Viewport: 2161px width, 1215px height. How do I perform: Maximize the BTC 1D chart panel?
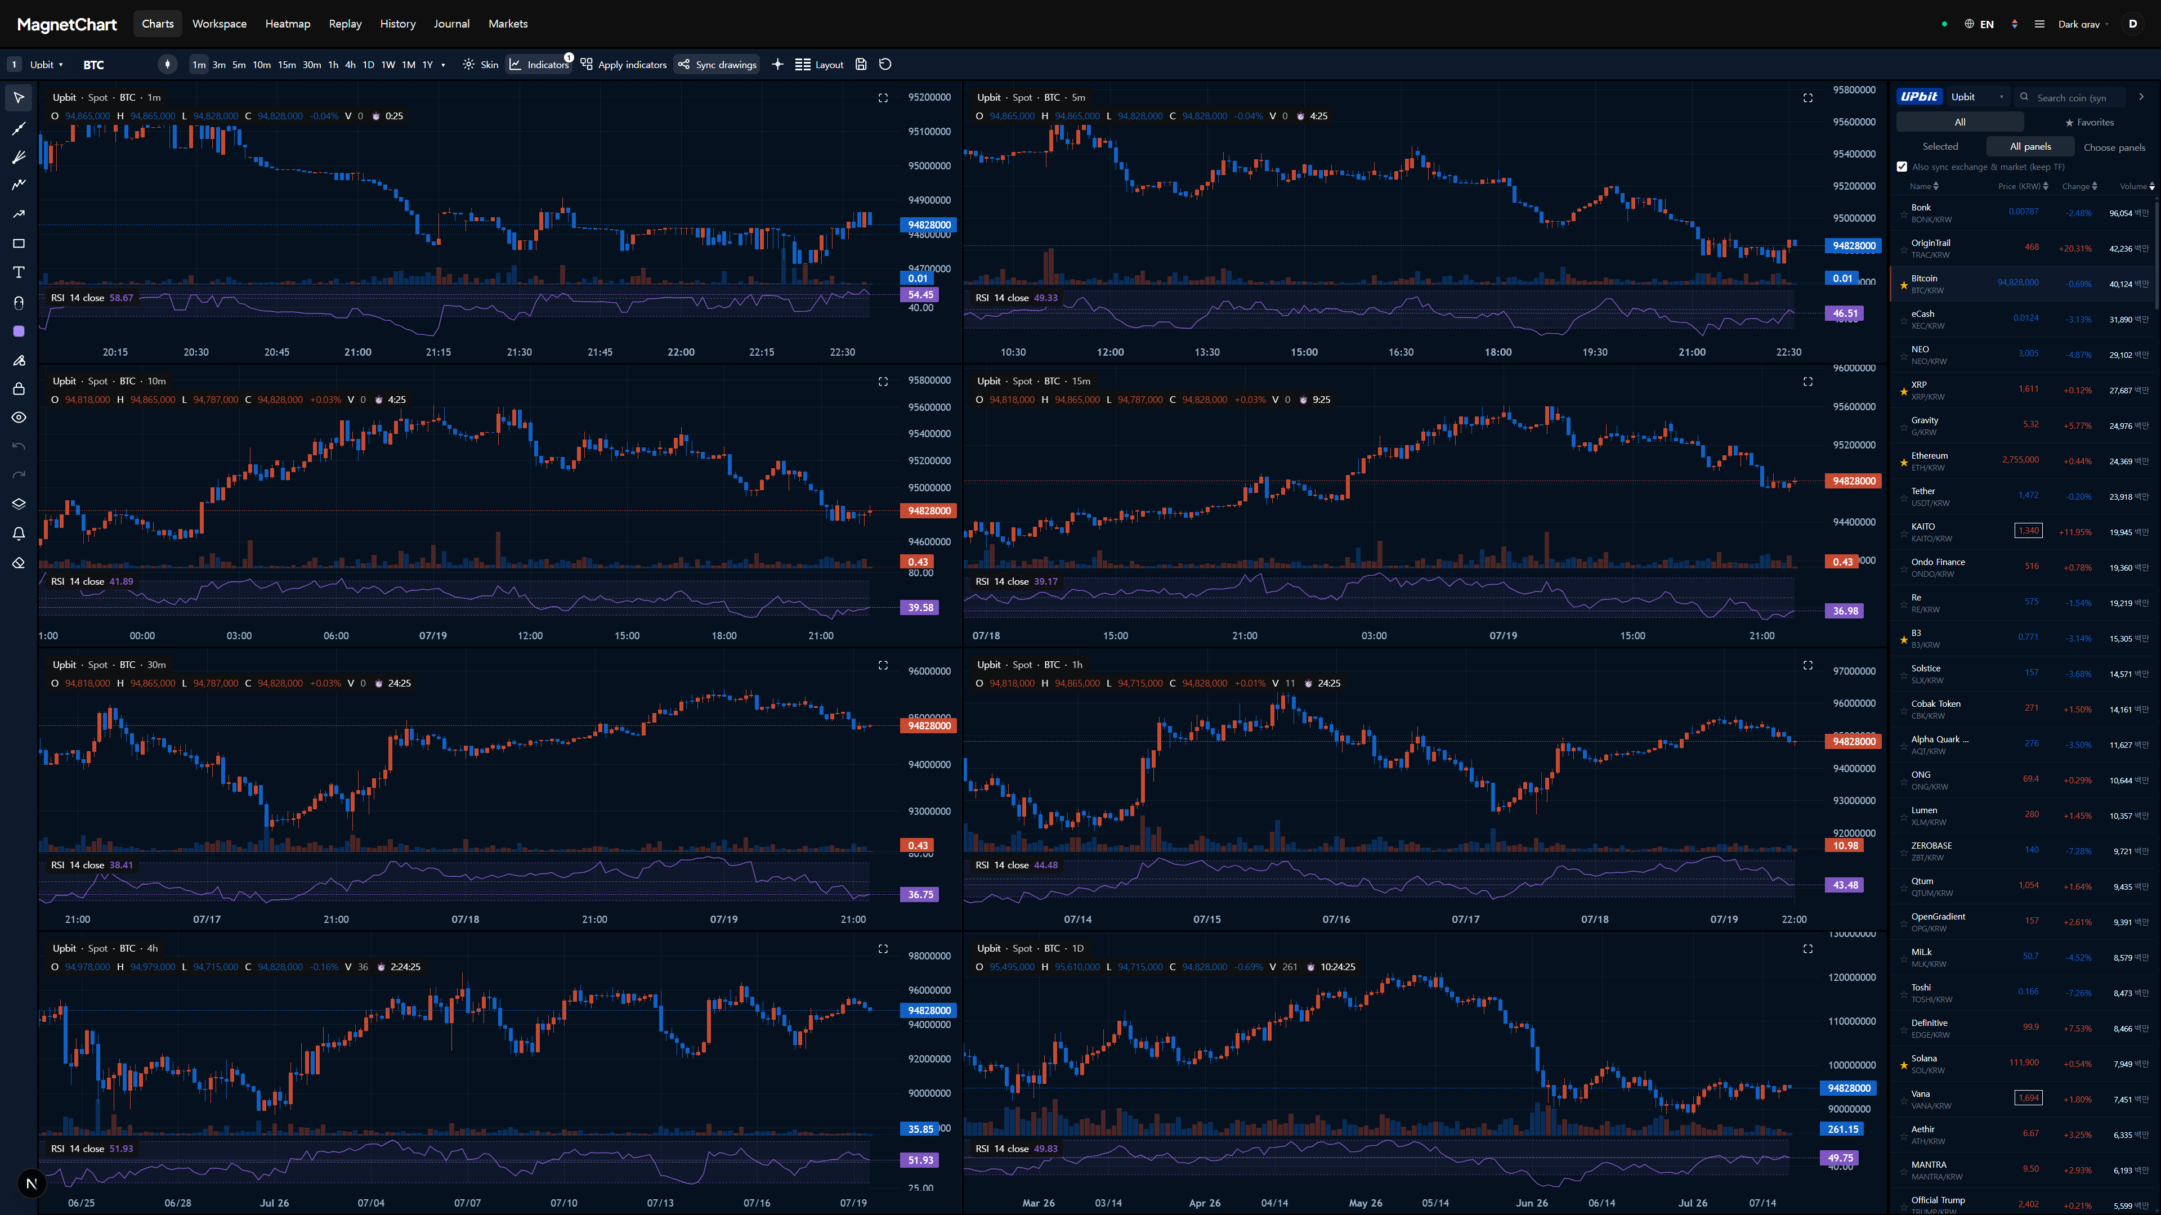(x=1808, y=949)
